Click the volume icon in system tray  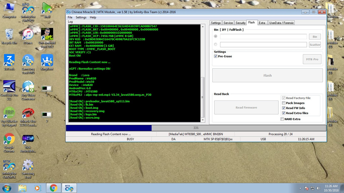click(x=319, y=188)
